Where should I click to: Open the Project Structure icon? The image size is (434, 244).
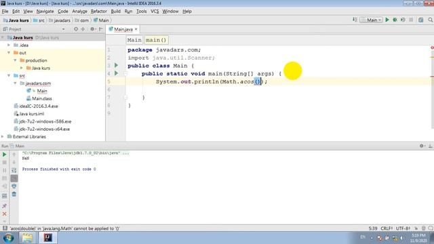pos(421,20)
